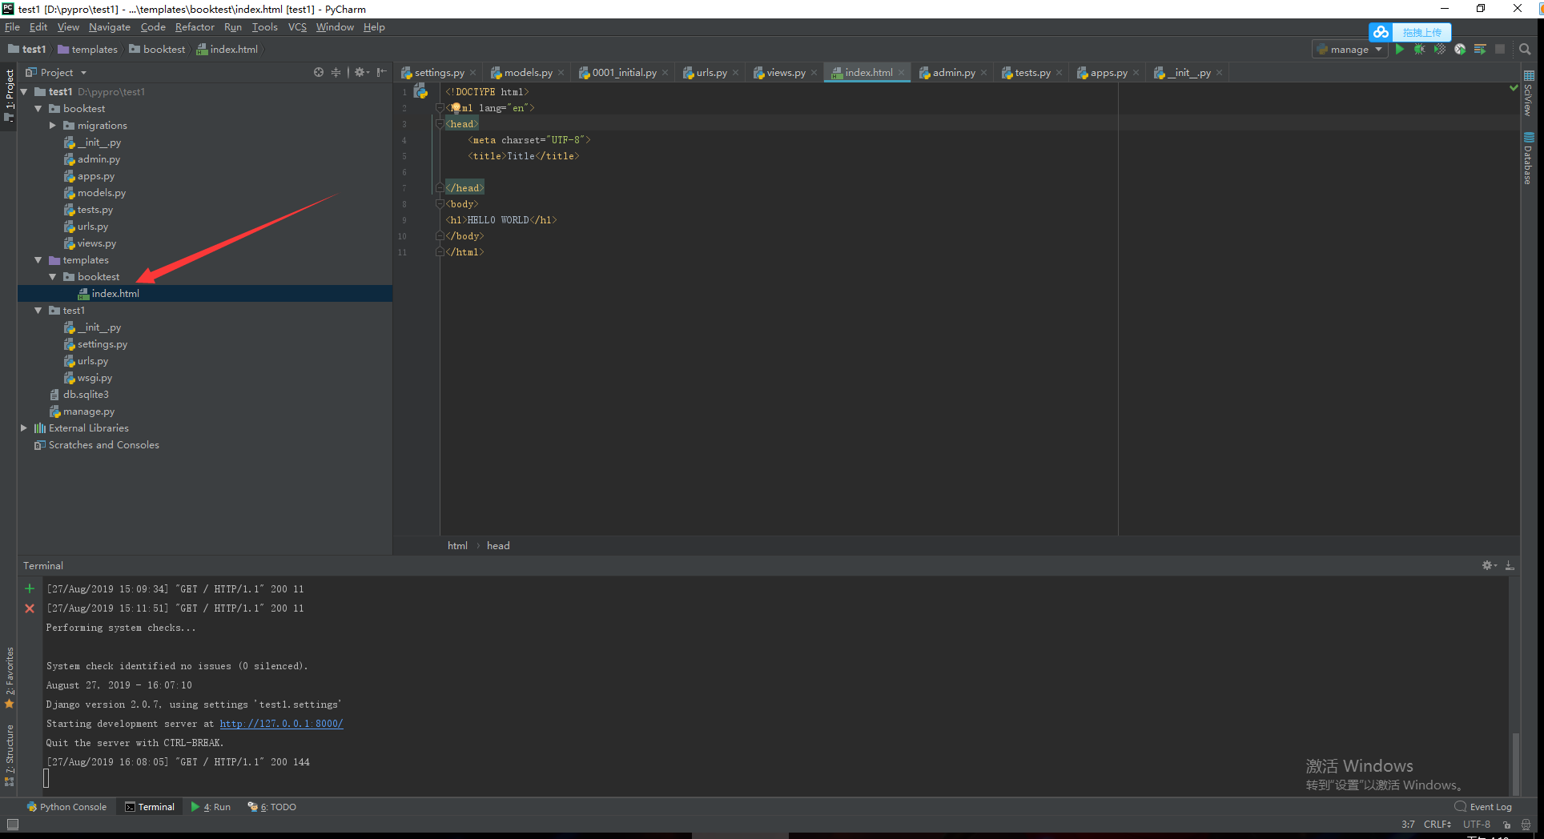Close the models.py editor tab

561,73
